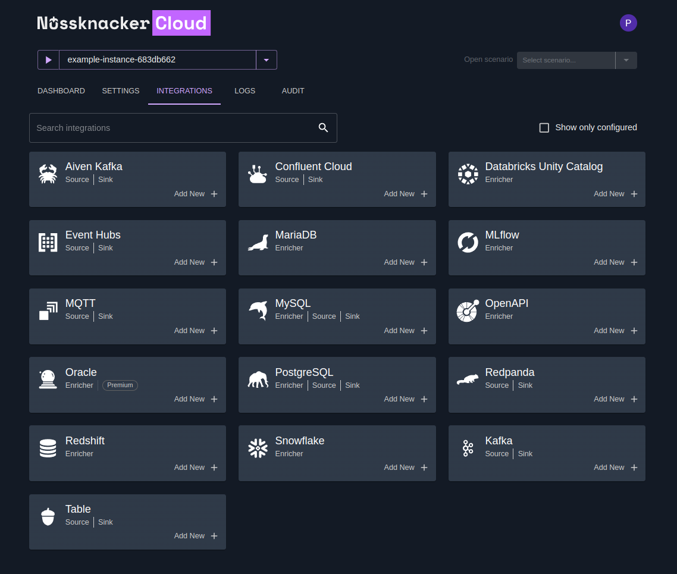Click the MLflow circular arrows icon
This screenshot has width=677, height=574.
tap(468, 242)
